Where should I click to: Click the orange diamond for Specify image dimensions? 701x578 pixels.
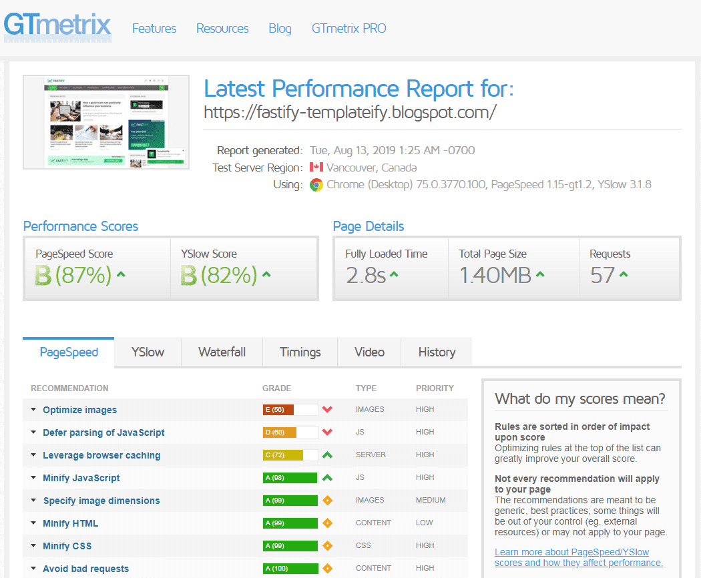327,500
